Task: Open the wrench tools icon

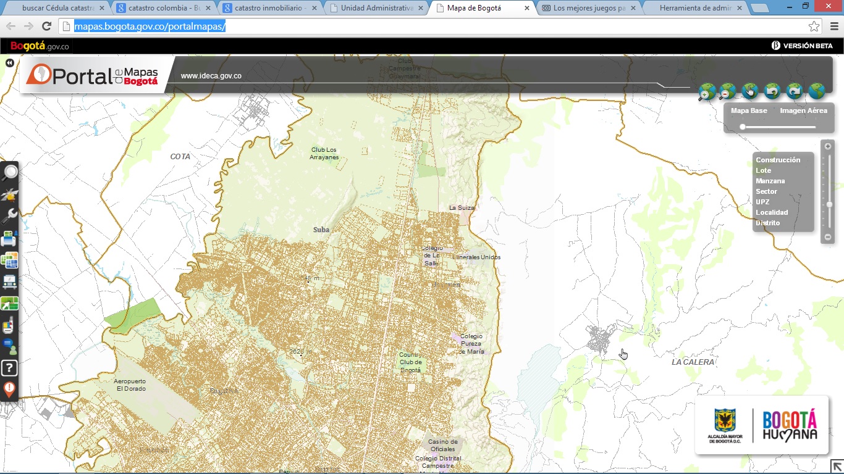Action: 9,216
